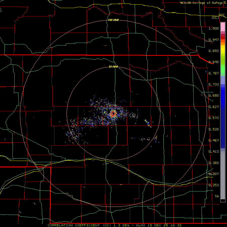Pick the pink top segment of the color bar
The image size is (227, 227).
point(223,27)
